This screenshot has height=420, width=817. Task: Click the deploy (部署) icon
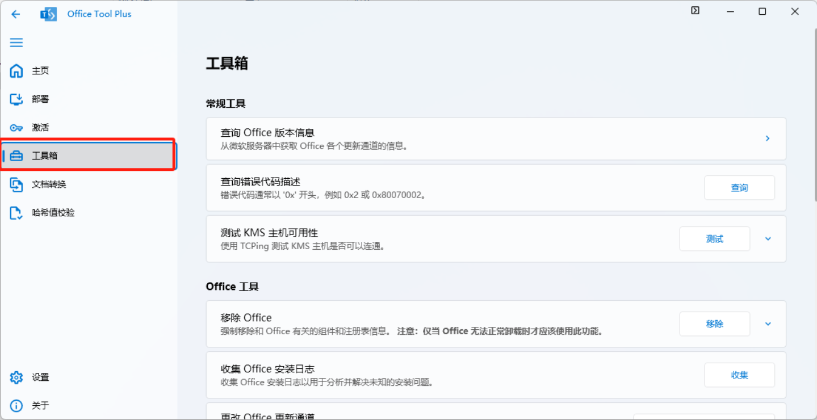click(16, 99)
